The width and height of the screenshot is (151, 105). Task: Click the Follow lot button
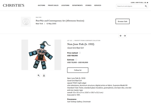point(78,70)
